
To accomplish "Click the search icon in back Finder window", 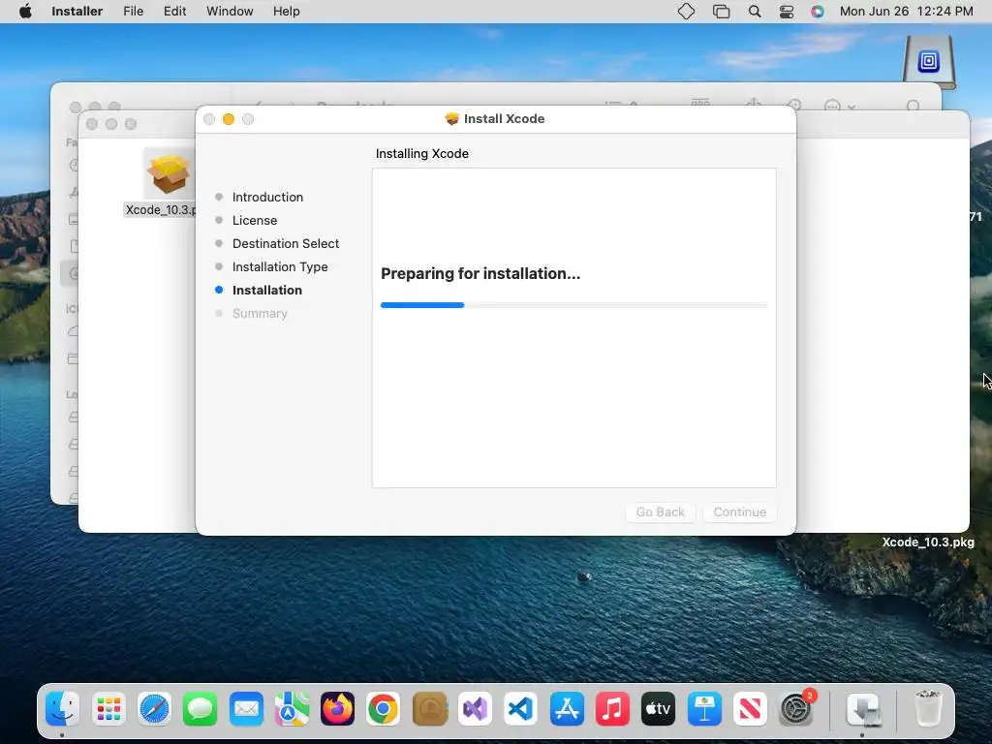I will tap(913, 105).
